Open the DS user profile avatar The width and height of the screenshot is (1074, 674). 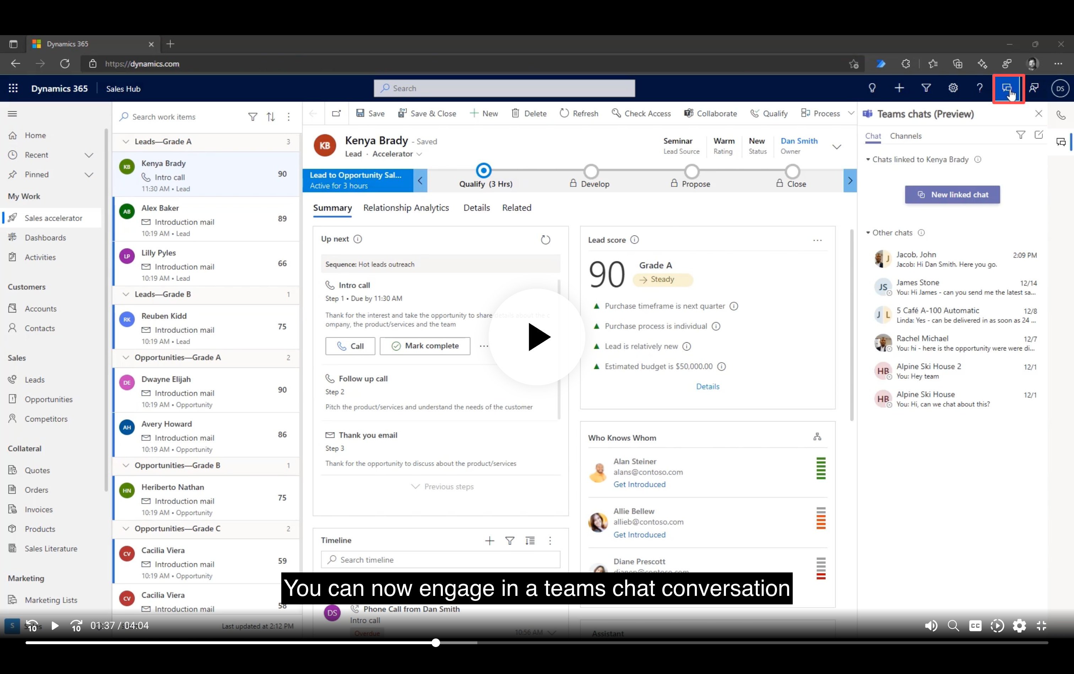pyautogui.click(x=1060, y=88)
